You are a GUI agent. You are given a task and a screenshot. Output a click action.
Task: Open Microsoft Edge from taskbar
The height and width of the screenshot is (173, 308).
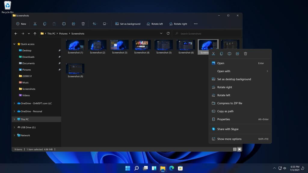pyautogui.click(x=171, y=168)
